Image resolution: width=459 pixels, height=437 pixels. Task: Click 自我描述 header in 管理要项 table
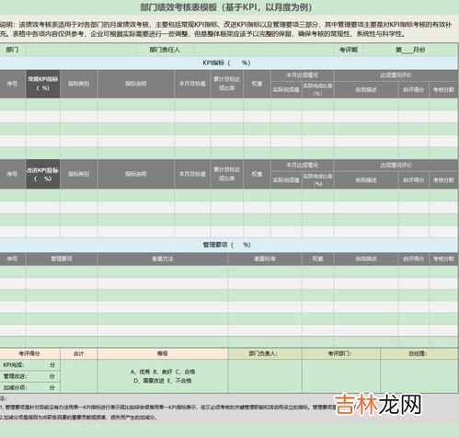tap(366, 259)
